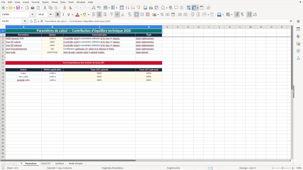Copy selection with the Copy icon
This screenshot has height=170, width=303.
50,8
